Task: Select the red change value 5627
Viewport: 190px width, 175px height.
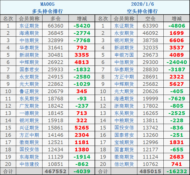Action: click(177, 84)
